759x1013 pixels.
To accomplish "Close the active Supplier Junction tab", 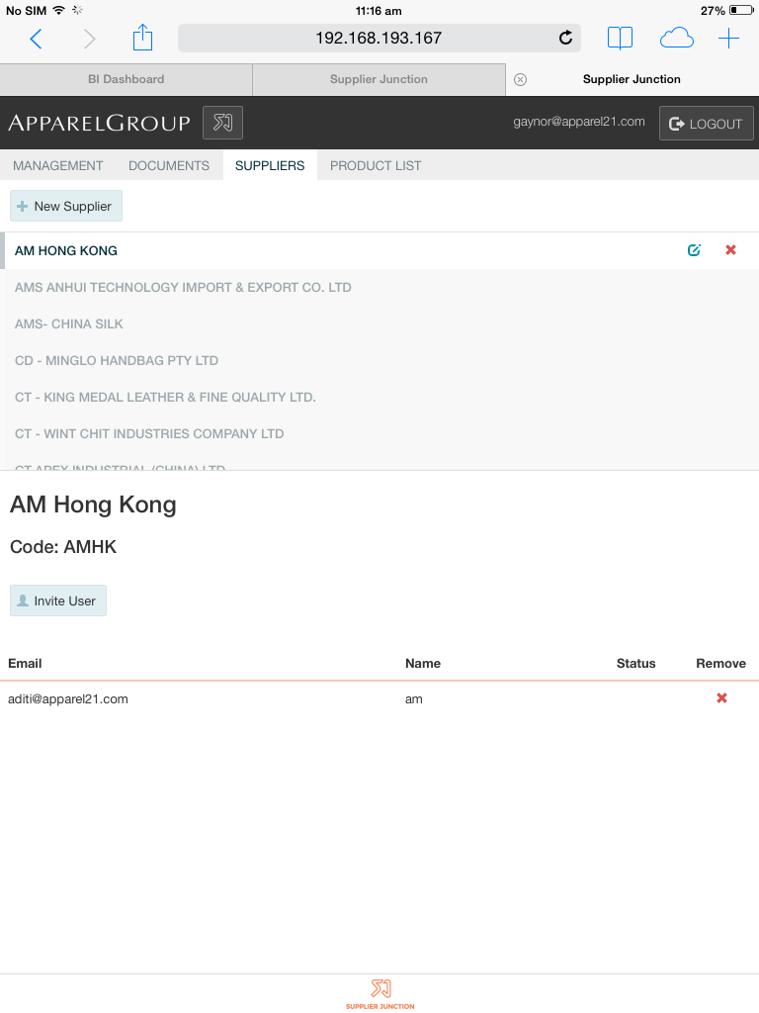I will coord(521,79).
